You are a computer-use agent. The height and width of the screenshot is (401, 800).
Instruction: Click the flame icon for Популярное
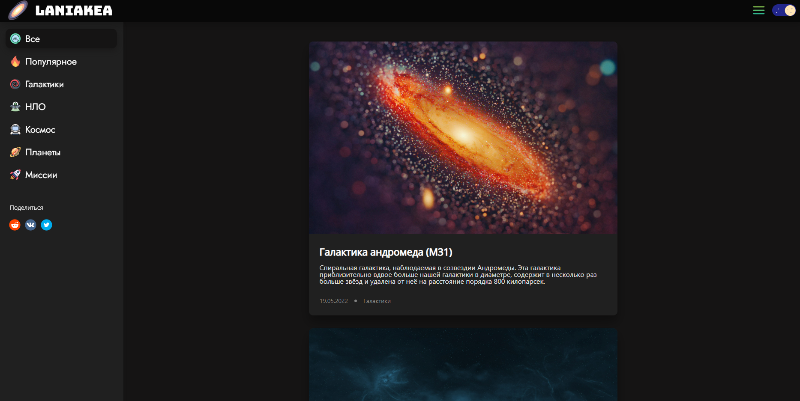[15, 61]
